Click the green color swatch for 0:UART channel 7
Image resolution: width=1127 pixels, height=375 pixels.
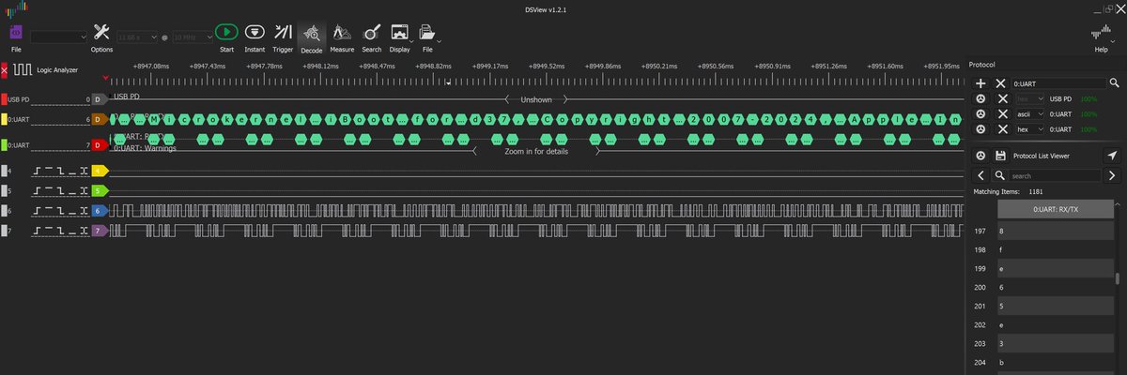pyautogui.click(x=4, y=144)
